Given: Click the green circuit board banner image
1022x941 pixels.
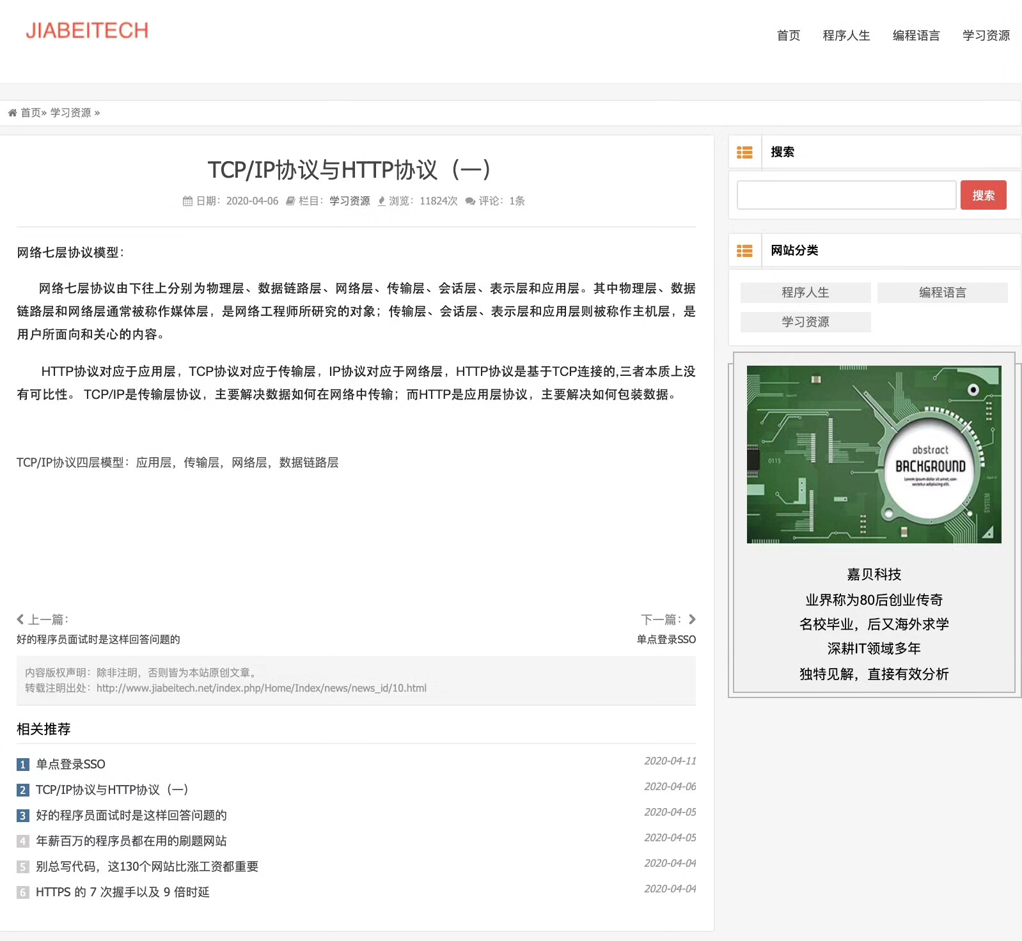Looking at the screenshot, I should (874, 455).
